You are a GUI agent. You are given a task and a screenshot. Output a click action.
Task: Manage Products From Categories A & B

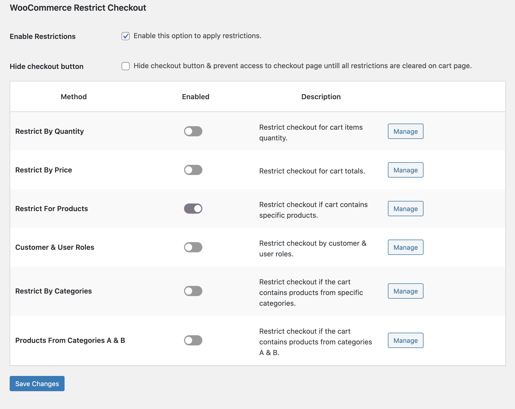click(405, 340)
